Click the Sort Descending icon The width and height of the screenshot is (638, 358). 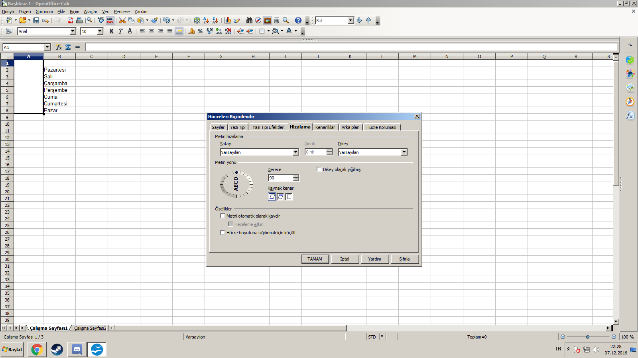pyautogui.click(x=215, y=20)
